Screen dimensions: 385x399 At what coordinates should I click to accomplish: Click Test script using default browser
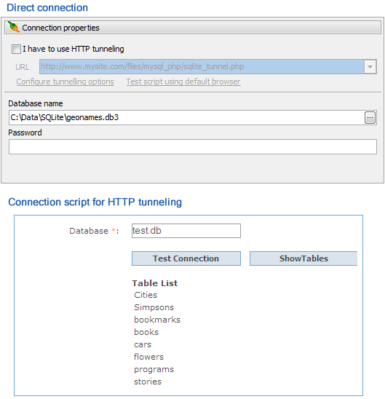click(183, 82)
